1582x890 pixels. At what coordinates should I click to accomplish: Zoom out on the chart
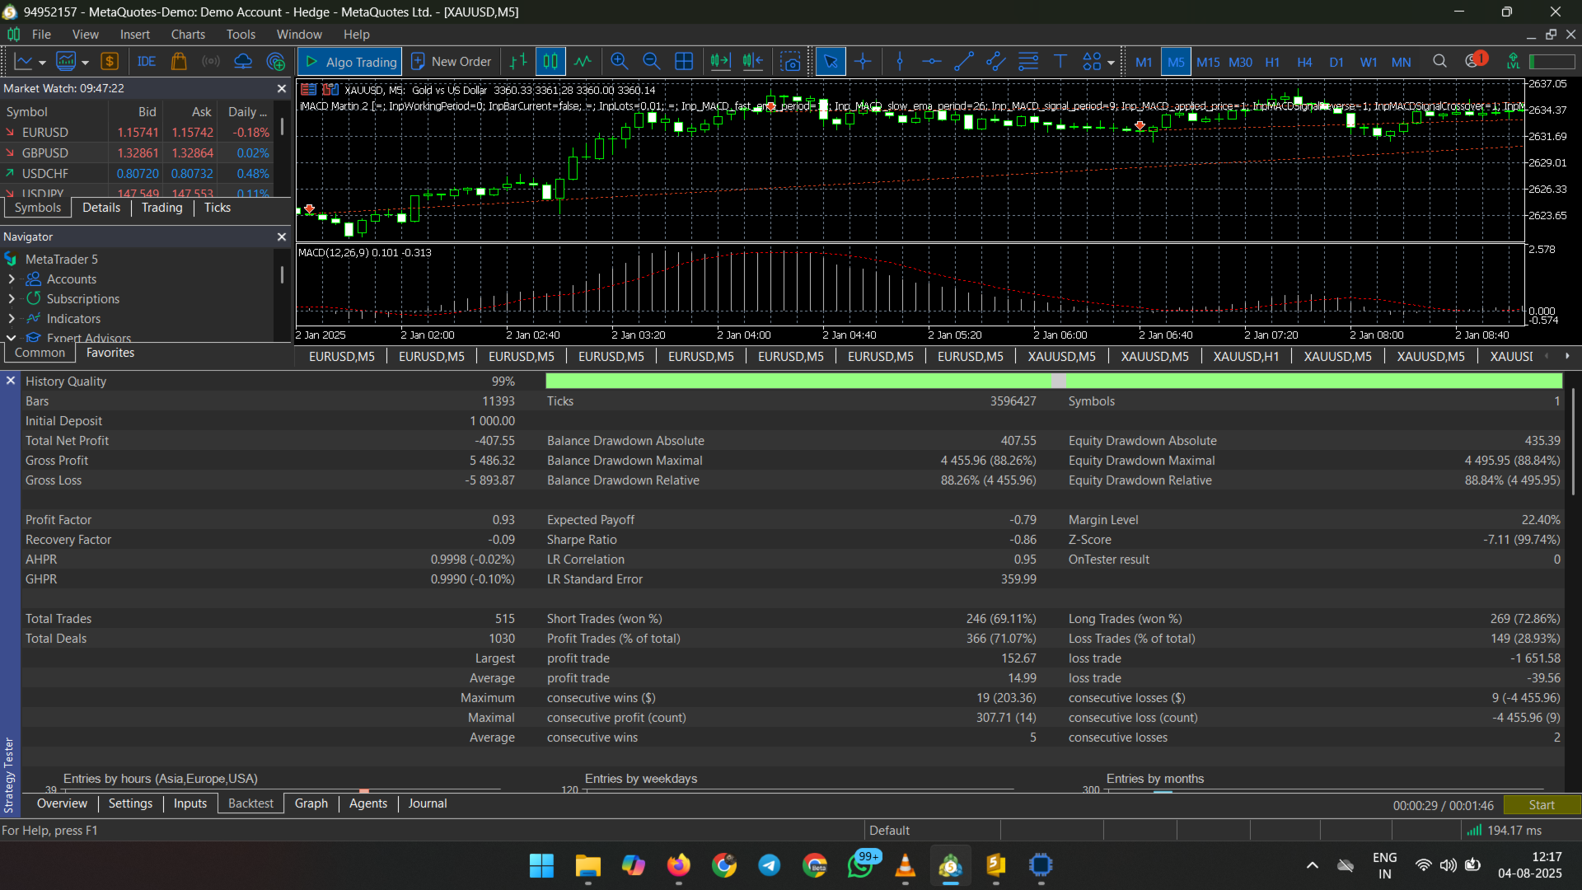pyautogui.click(x=652, y=62)
